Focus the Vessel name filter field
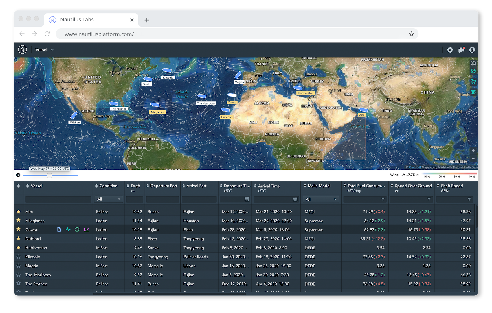Screen dimensions: 492x313 pos(58,199)
